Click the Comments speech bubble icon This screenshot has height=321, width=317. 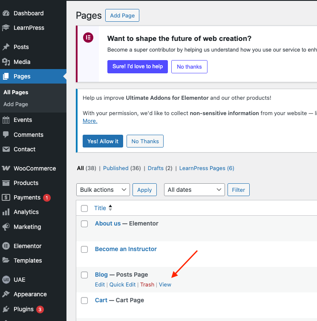(x=6, y=135)
